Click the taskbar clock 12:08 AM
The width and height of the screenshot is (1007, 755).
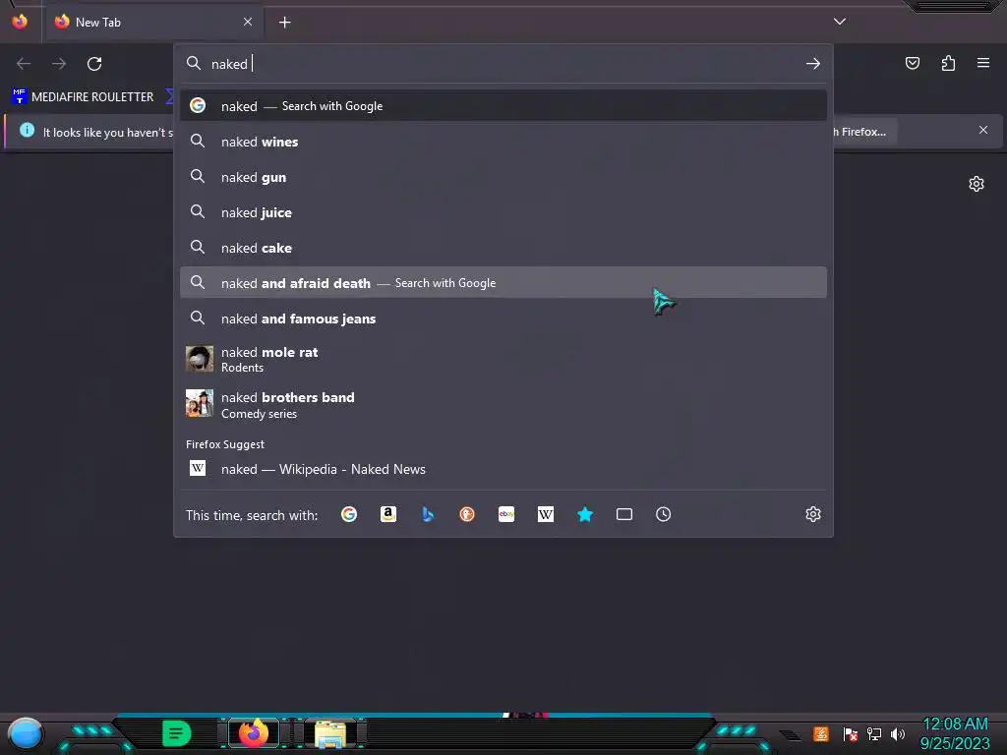[x=955, y=725]
